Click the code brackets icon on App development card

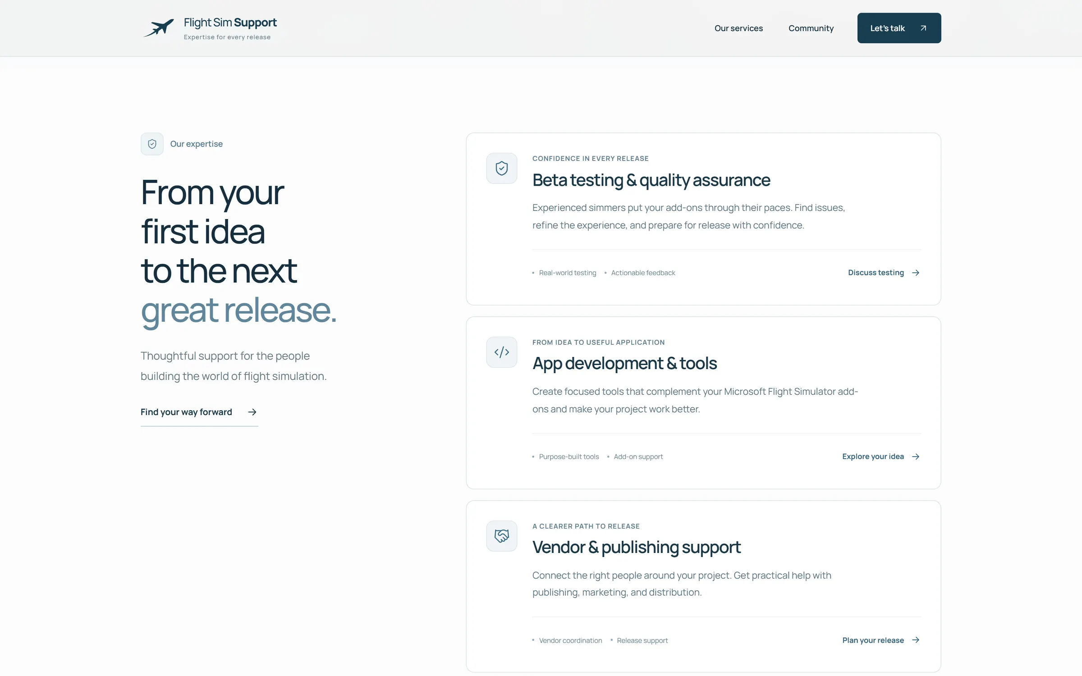(x=501, y=352)
